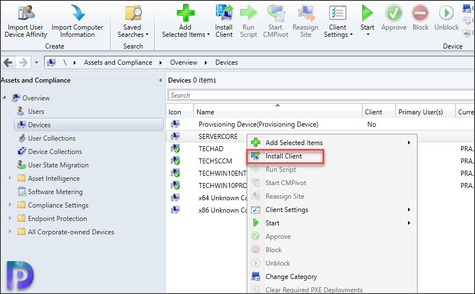The width and height of the screenshot is (475, 294).
Task: Sort by Primary User(s) column header
Action: click(425, 112)
